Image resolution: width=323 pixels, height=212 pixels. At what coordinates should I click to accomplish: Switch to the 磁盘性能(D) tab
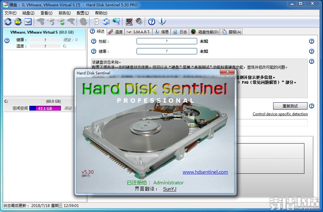[x=204, y=32]
